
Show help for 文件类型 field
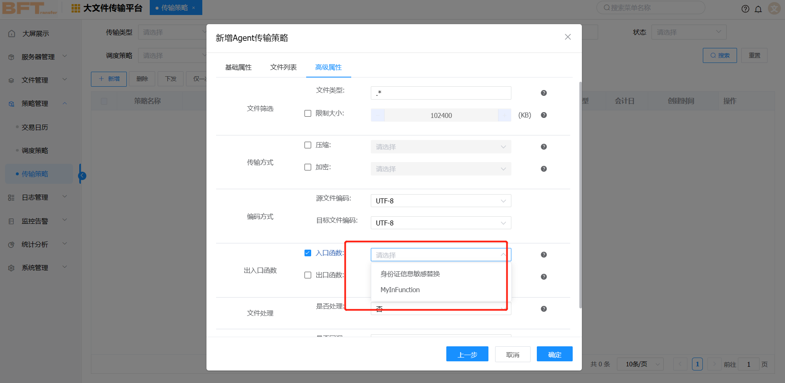pyautogui.click(x=543, y=93)
